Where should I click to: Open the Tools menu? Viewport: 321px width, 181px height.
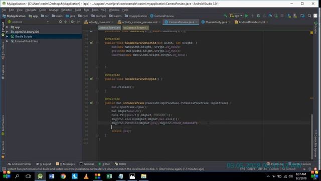click(95, 10)
